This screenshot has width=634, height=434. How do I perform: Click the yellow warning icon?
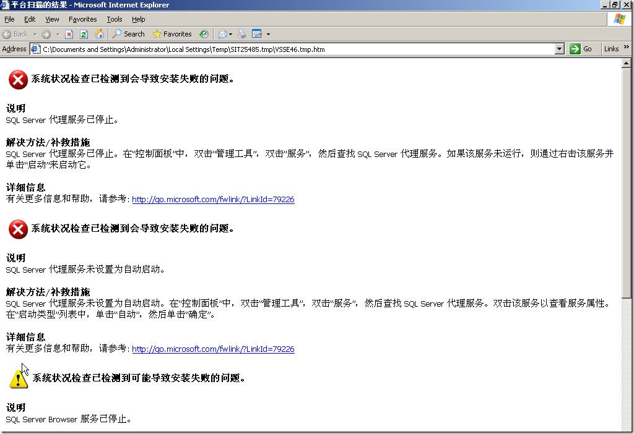tap(18, 378)
